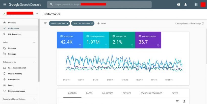The height and width of the screenshot is (104, 207).
Task: Click the Performance trend-line icon
Action: pos(5,28)
